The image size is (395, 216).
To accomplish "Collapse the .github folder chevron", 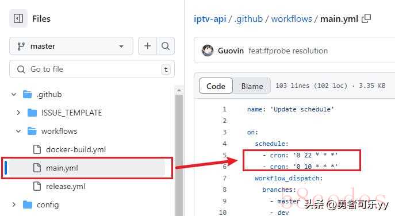I will click(14, 94).
